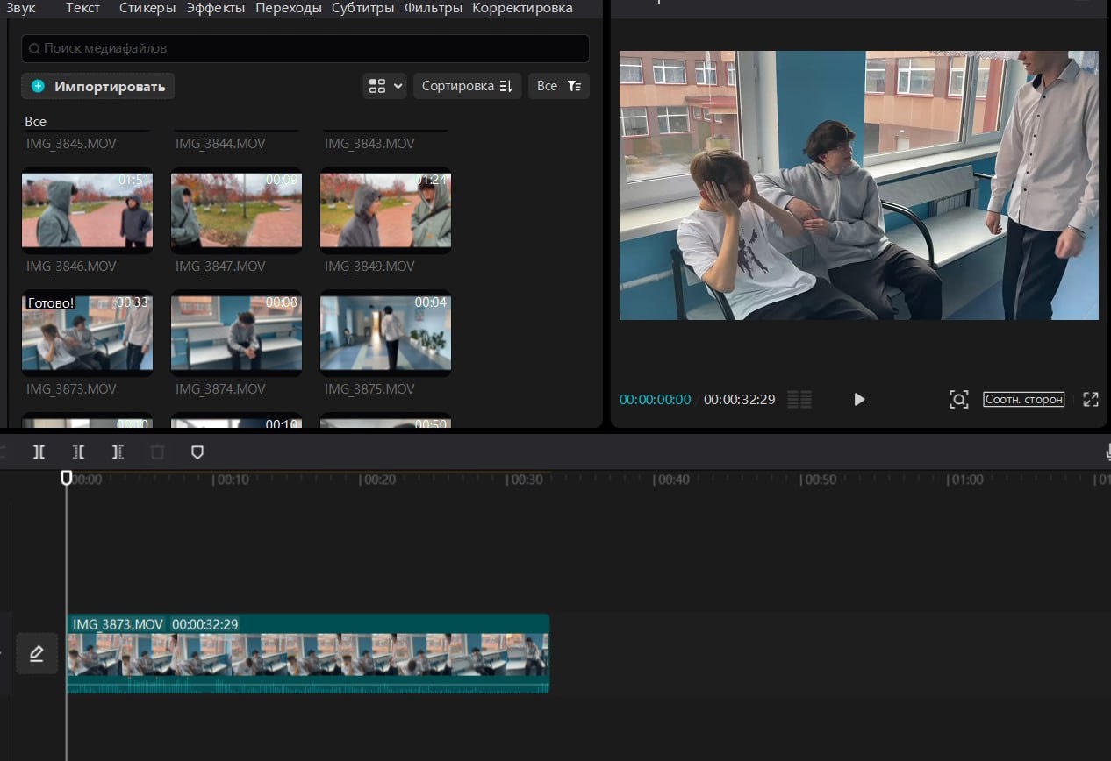Click the audio level meter icon

pyautogui.click(x=799, y=400)
